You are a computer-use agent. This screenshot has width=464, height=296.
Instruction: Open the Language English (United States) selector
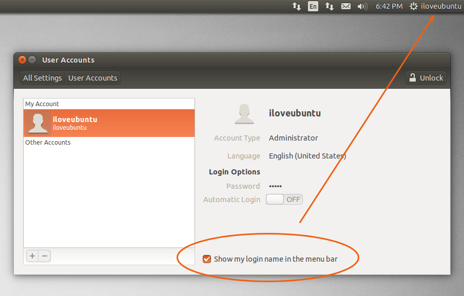307,156
